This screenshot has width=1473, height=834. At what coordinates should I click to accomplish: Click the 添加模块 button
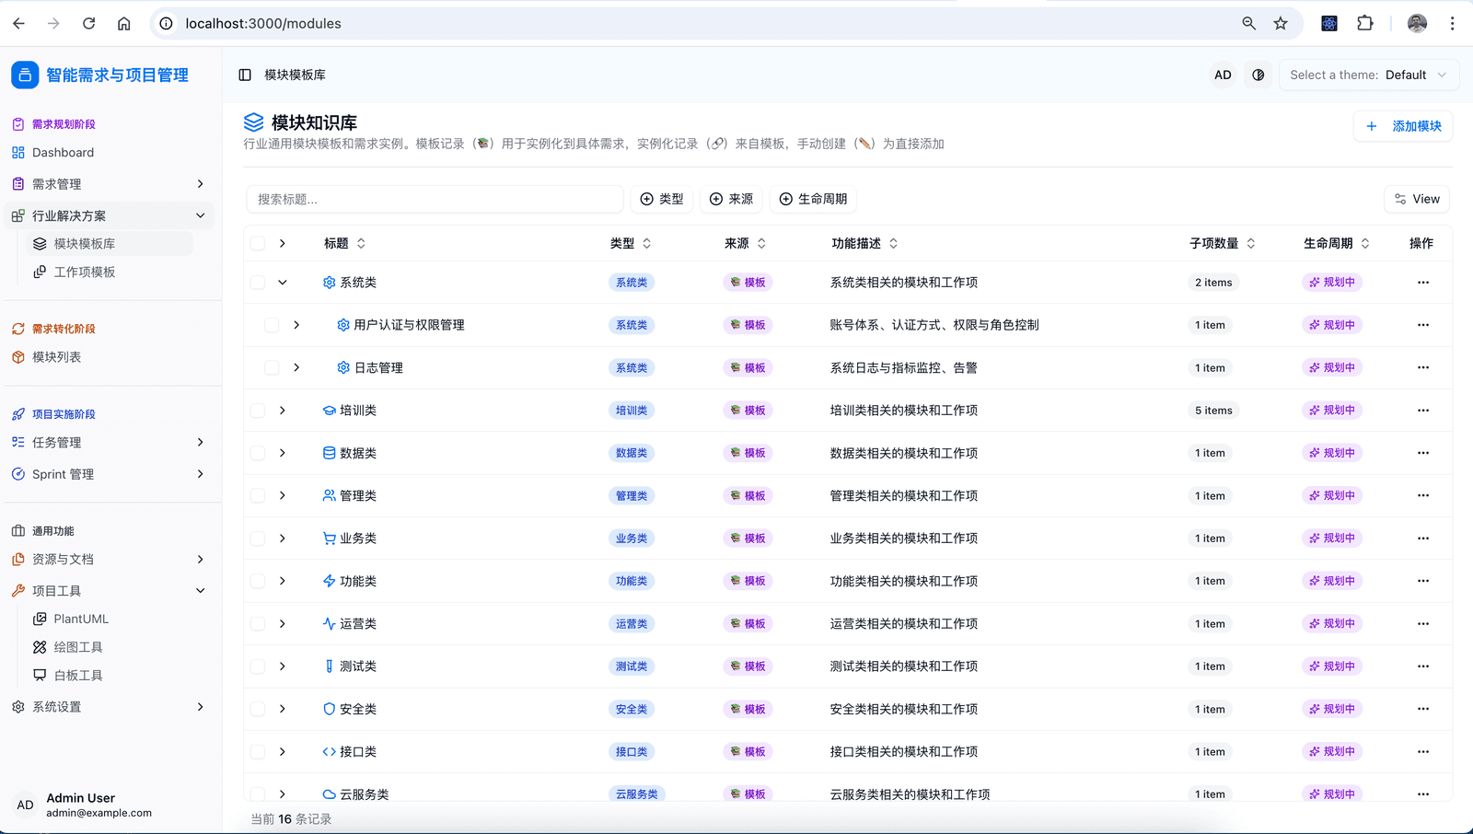pyautogui.click(x=1402, y=125)
